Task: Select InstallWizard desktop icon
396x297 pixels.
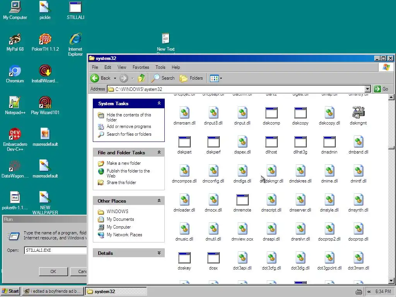Action: pos(45,74)
